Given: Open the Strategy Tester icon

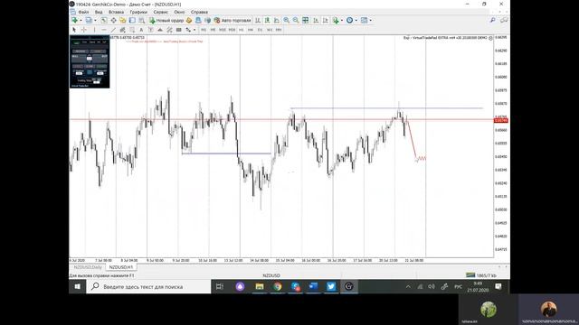Looking at the screenshot, I should pos(142,20).
